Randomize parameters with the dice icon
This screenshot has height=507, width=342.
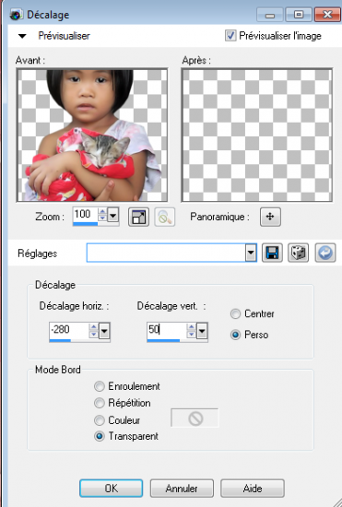point(298,253)
